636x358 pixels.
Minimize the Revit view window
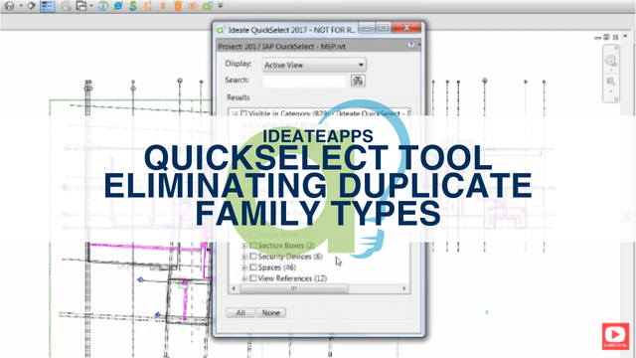tap(598, 38)
